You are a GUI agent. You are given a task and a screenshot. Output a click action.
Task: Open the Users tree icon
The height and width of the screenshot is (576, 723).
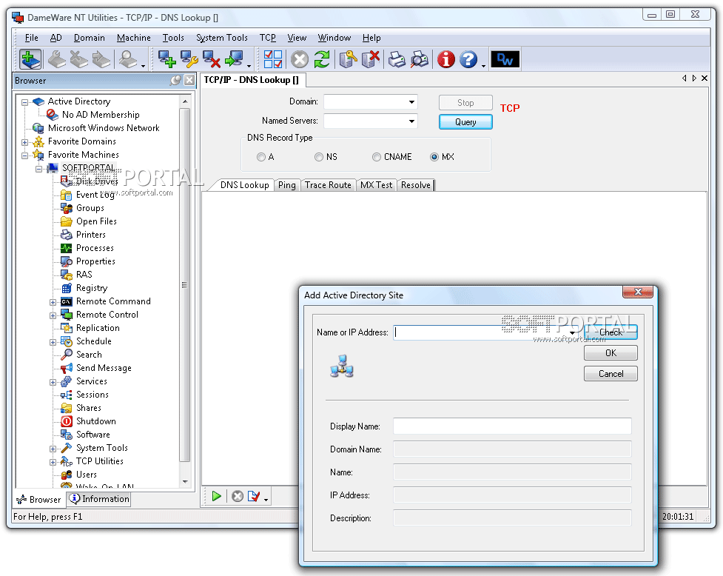(x=67, y=475)
